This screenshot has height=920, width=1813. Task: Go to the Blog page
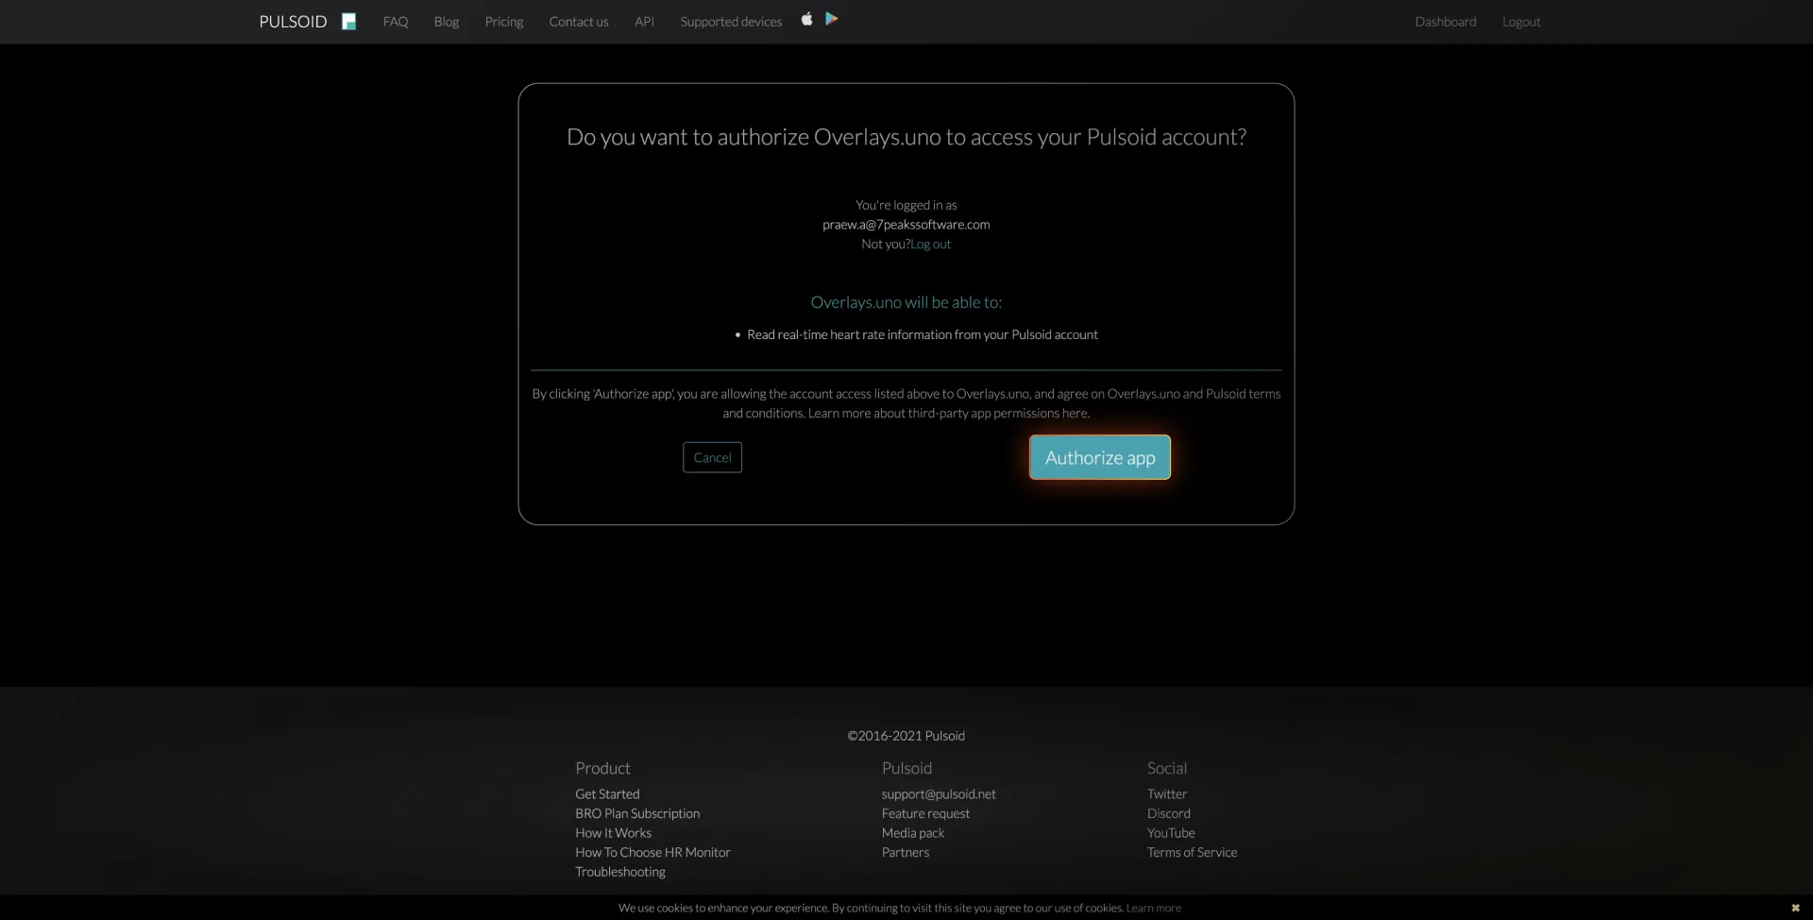click(447, 22)
